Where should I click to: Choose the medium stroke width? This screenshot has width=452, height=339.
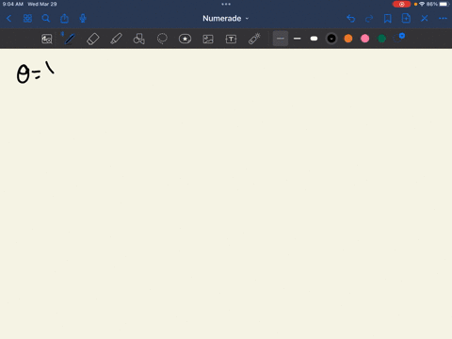(x=297, y=39)
